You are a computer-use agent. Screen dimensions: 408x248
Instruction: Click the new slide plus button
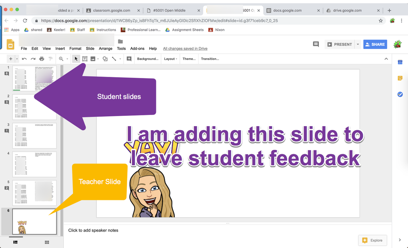(x=11, y=59)
